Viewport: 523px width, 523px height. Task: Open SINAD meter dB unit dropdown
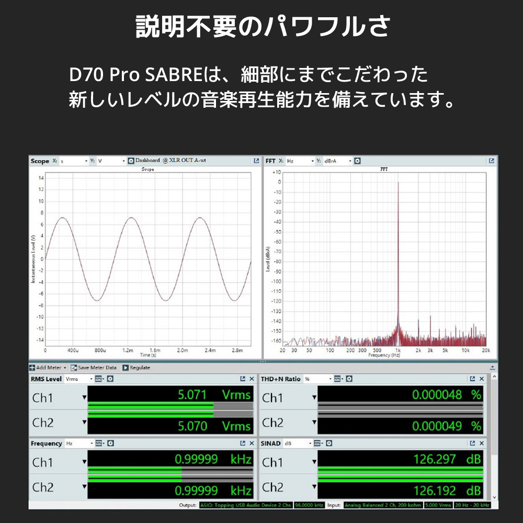coord(298,443)
